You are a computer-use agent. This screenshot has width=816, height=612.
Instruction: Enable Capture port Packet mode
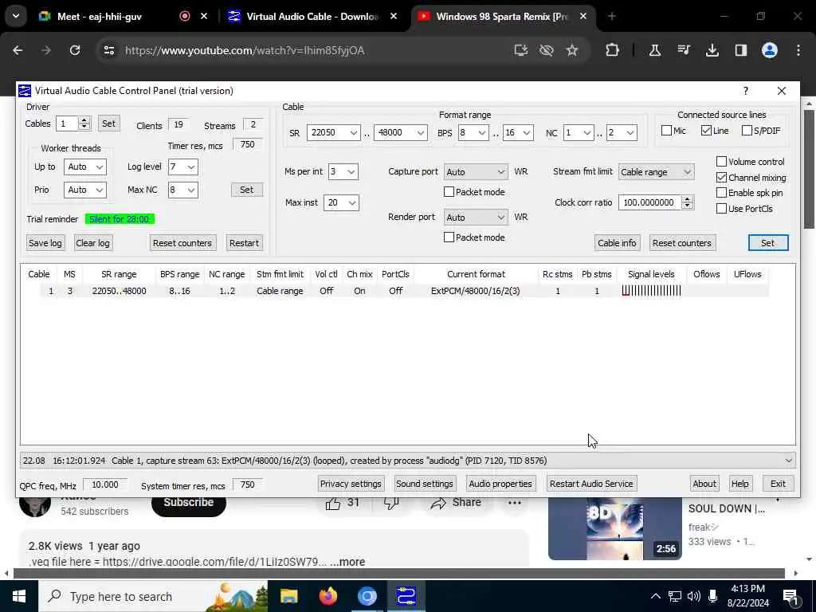click(x=449, y=192)
